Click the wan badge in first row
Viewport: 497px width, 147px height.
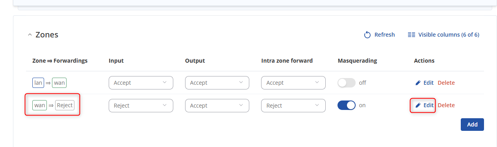[x=59, y=83]
